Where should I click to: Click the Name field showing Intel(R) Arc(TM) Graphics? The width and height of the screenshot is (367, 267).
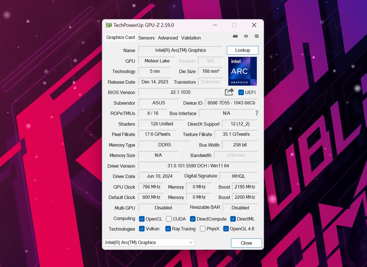181,50
